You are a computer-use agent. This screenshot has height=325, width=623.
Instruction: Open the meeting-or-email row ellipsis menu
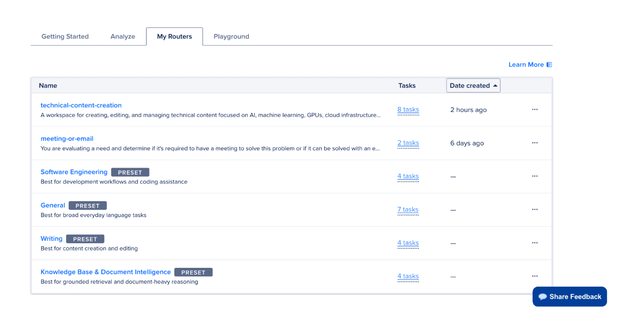coord(534,143)
